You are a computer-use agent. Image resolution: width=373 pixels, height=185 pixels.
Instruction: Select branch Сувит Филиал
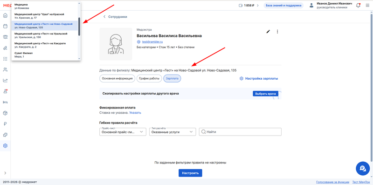(44, 55)
